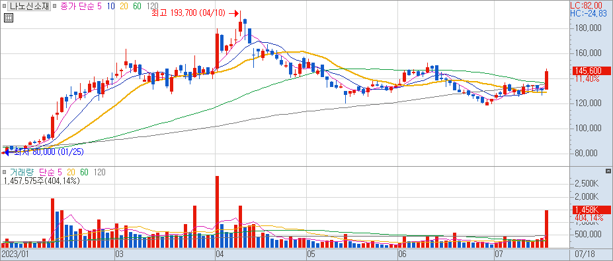Click the 1,457,575주(404.14%) volume readout

point(42,181)
